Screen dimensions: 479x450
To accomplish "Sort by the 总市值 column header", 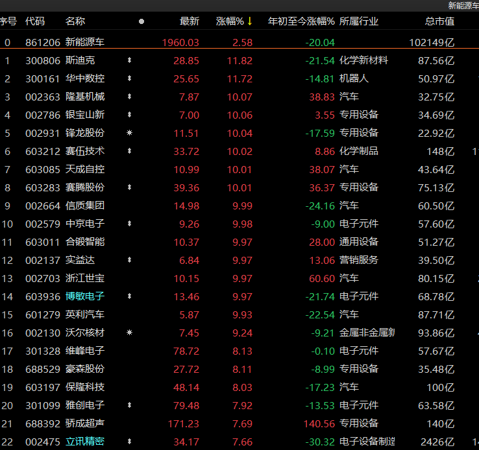I will coord(440,21).
